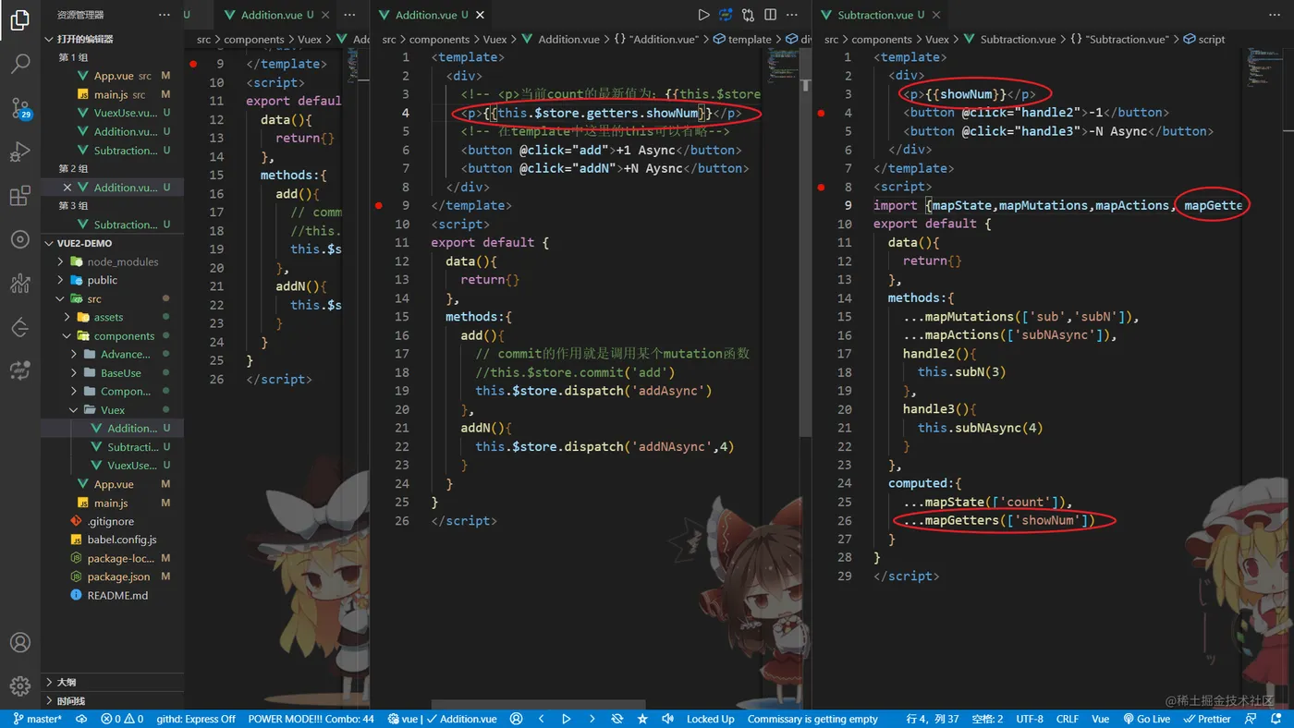Click the Prettier status item
Viewport: 1294px width, 728px height.
pyautogui.click(x=1207, y=719)
